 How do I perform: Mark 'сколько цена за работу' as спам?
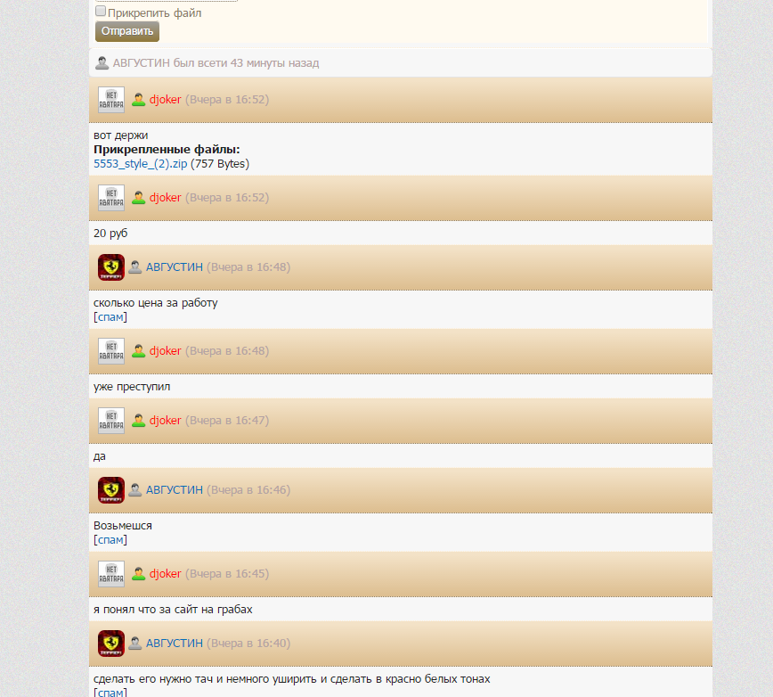[110, 317]
